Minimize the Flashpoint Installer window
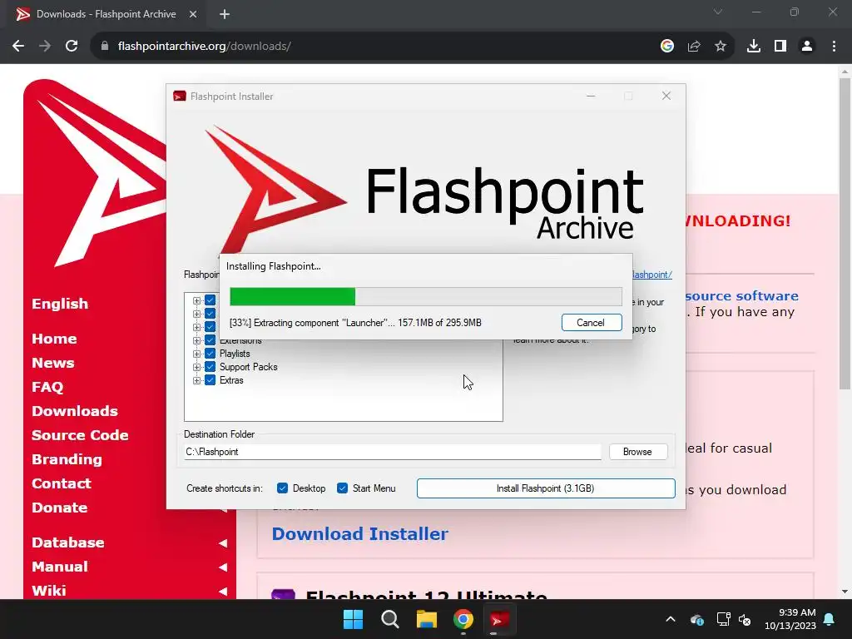Image resolution: width=852 pixels, height=639 pixels. pyautogui.click(x=591, y=97)
